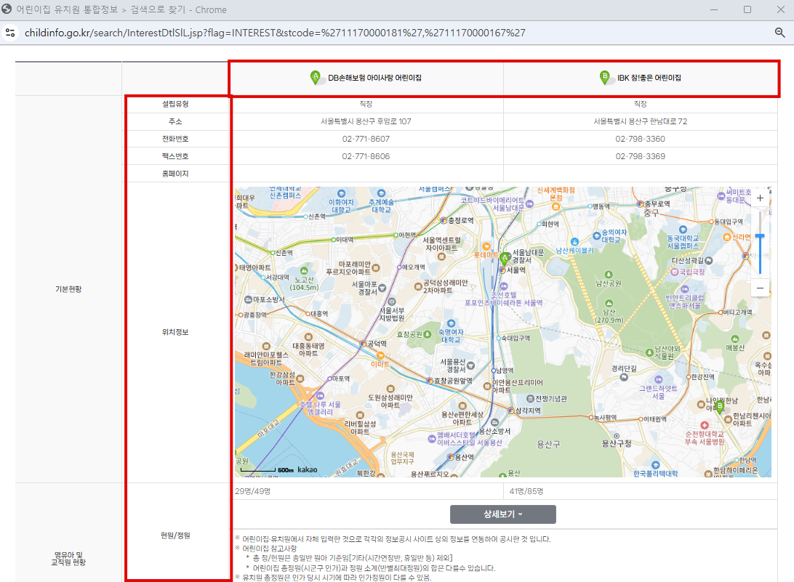Image resolution: width=794 pixels, height=582 pixels.
Task: Select the IBK 참!좋은 어린이집 column header
Action: [x=641, y=76]
